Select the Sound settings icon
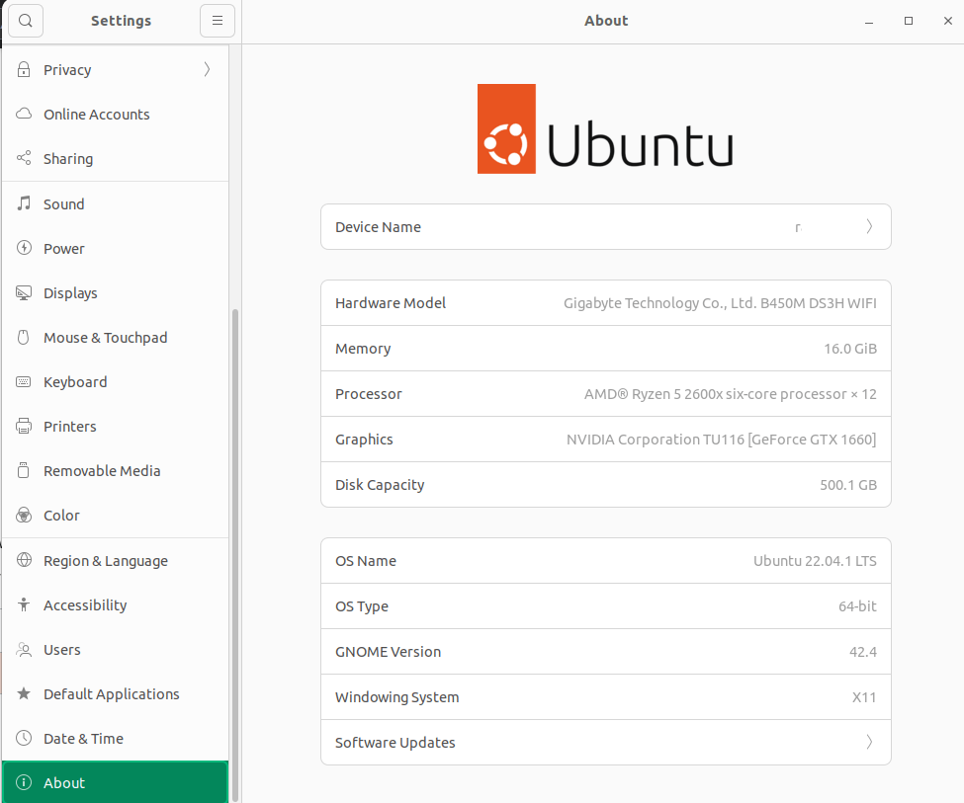The image size is (964, 803). tap(23, 203)
